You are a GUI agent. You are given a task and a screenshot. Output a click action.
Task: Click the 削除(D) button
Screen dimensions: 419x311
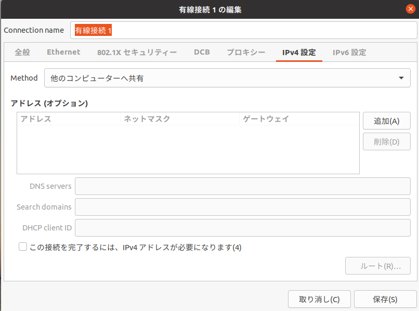click(x=386, y=141)
